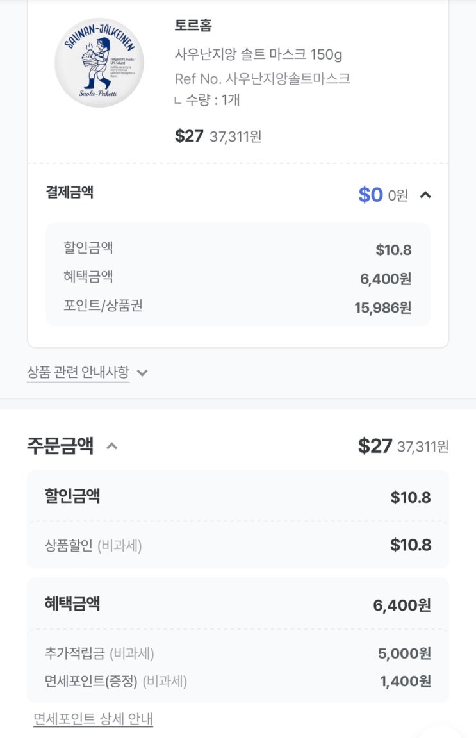Click the 주문금액 heading

(60, 446)
